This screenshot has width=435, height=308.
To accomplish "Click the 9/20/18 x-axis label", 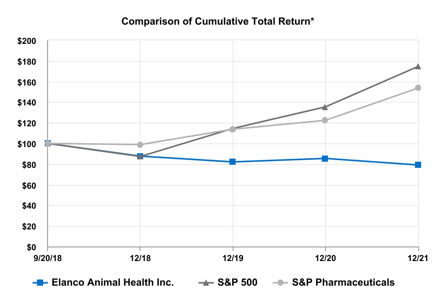I will click(x=47, y=256).
